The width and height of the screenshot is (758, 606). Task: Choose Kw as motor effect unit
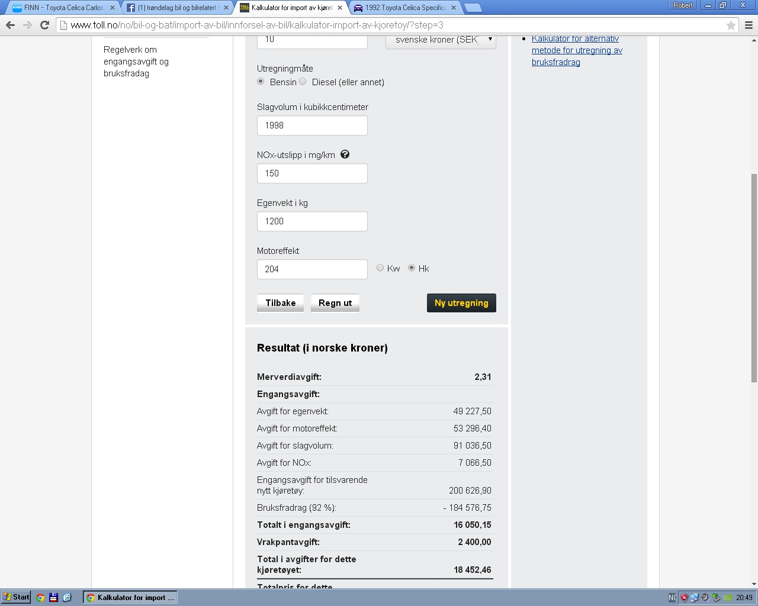pos(380,268)
